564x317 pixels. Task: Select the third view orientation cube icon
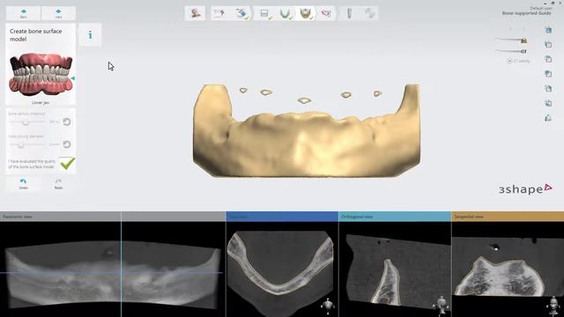click(548, 59)
